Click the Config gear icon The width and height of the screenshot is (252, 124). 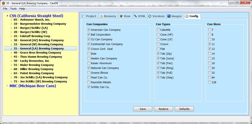187,16
